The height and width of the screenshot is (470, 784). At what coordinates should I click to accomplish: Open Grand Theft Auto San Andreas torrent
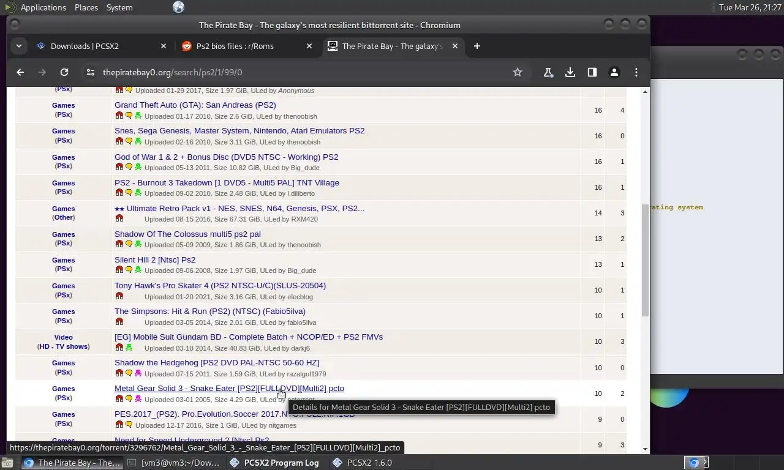pyautogui.click(x=195, y=105)
